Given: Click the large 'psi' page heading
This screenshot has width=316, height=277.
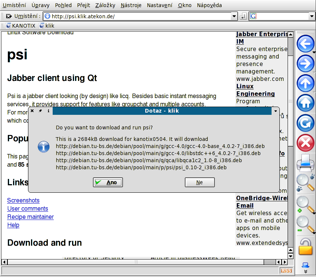Looking at the screenshot, I should pyautogui.click(x=17, y=55).
